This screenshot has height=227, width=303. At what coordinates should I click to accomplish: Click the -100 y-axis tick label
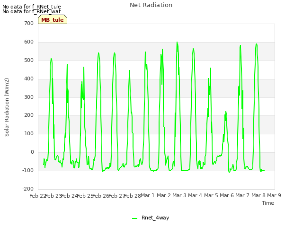pyautogui.click(x=28, y=170)
